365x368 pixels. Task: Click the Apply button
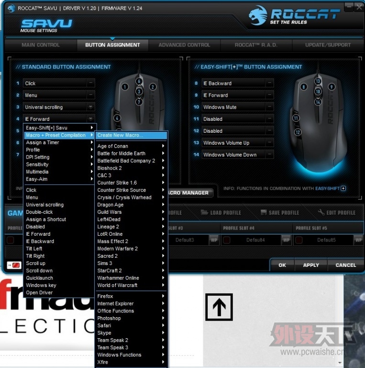pyautogui.click(x=311, y=265)
